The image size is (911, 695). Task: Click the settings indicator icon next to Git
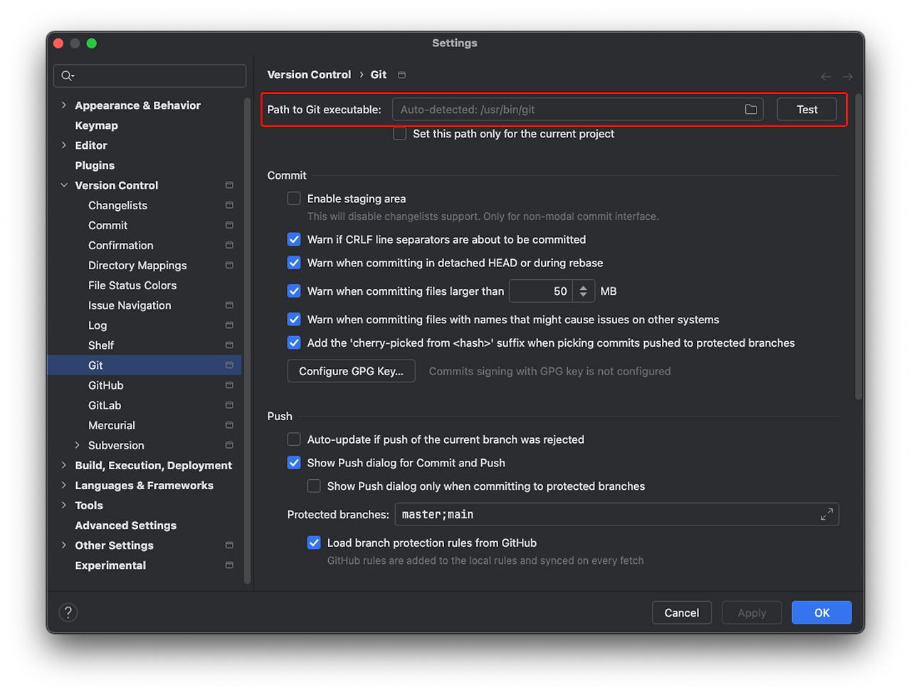coord(229,365)
